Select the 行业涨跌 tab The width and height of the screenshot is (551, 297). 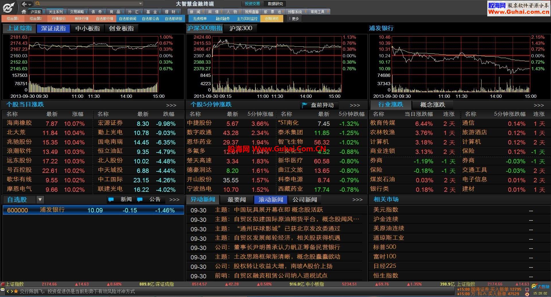pos(391,105)
